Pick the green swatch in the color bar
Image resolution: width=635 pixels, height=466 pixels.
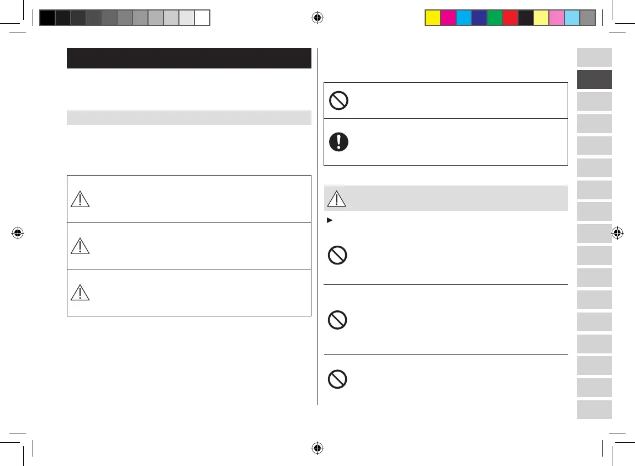[x=494, y=18]
